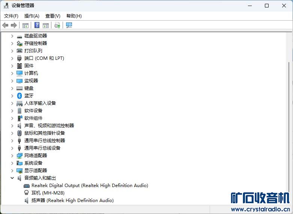Select the mouse icon for 鼠标和其他指针设备
The height and width of the screenshot is (214, 293).
click(x=20, y=133)
